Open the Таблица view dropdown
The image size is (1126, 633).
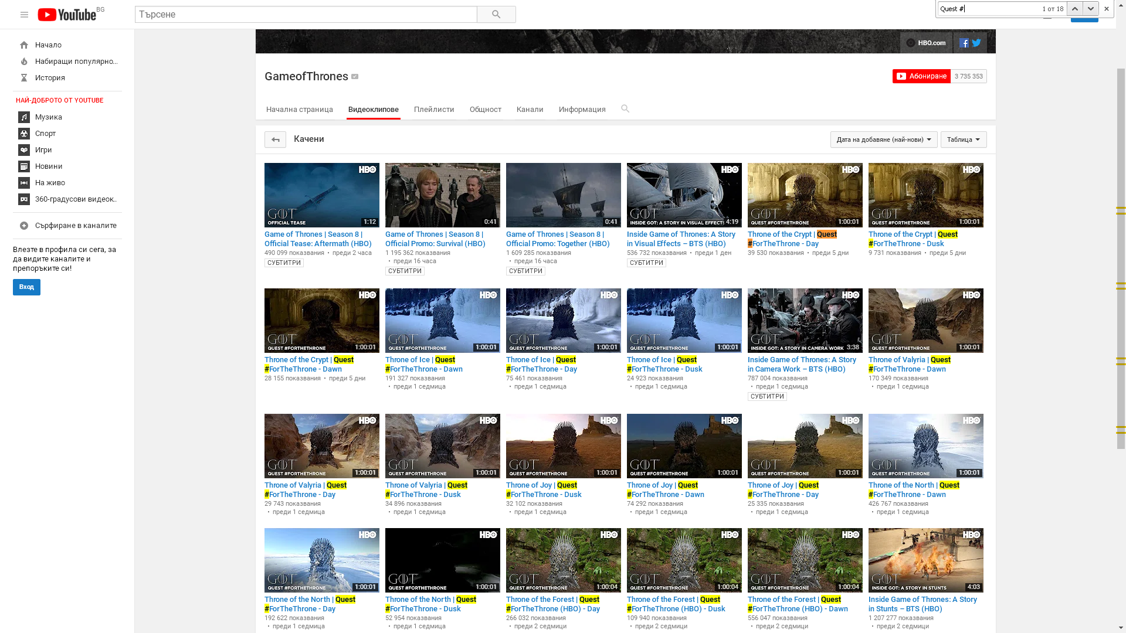tap(964, 139)
